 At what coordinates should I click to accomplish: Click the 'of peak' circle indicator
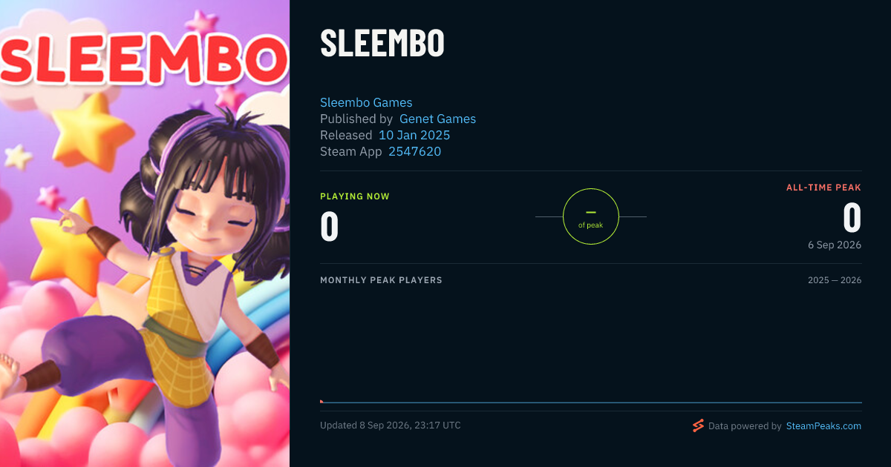[x=591, y=216]
